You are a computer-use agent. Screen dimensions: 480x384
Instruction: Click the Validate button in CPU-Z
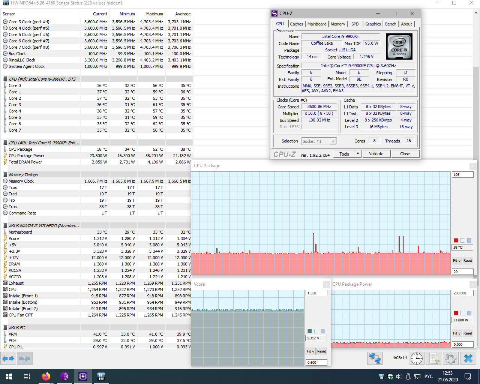(x=376, y=154)
